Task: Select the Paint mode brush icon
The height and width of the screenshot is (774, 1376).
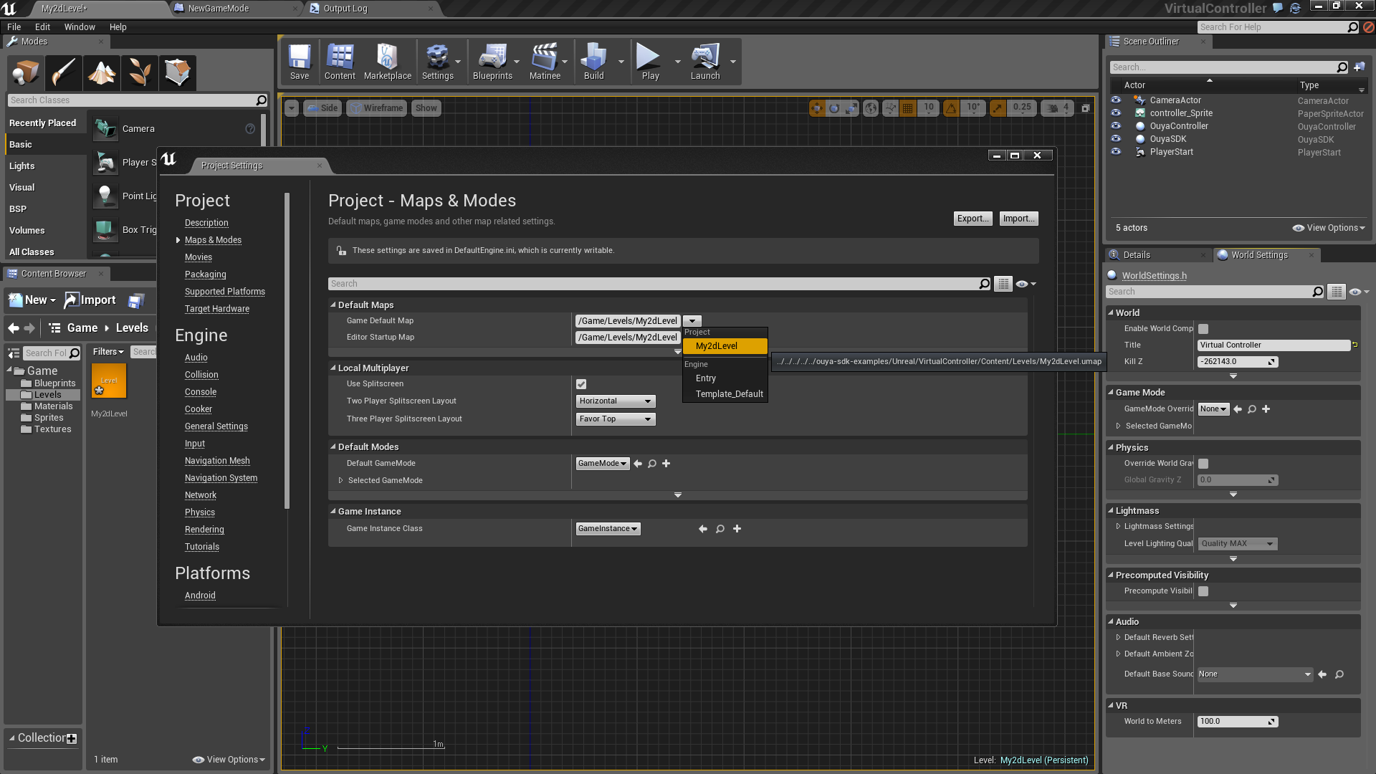Action: (63, 72)
